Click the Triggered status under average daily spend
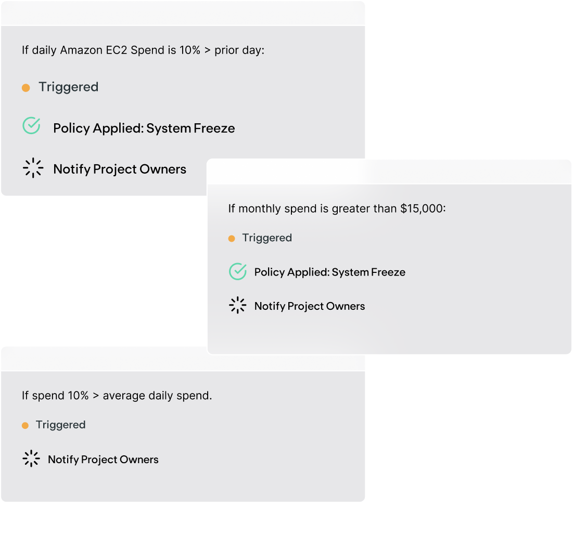 coord(61,425)
